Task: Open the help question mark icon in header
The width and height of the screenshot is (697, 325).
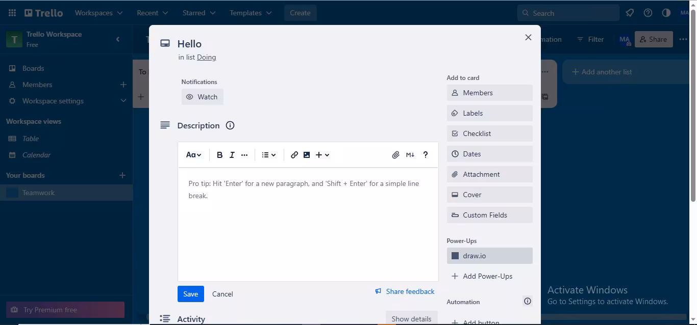Action: click(x=648, y=13)
